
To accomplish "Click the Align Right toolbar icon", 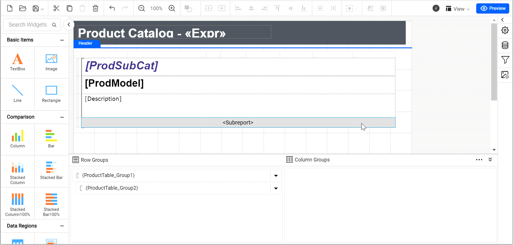I will (x=264, y=8).
